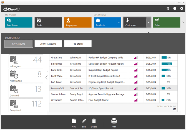The width and height of the screenshot is (186, 130).
Task: Select the Deferred tasks tile
Action: (x=26, y=91)
